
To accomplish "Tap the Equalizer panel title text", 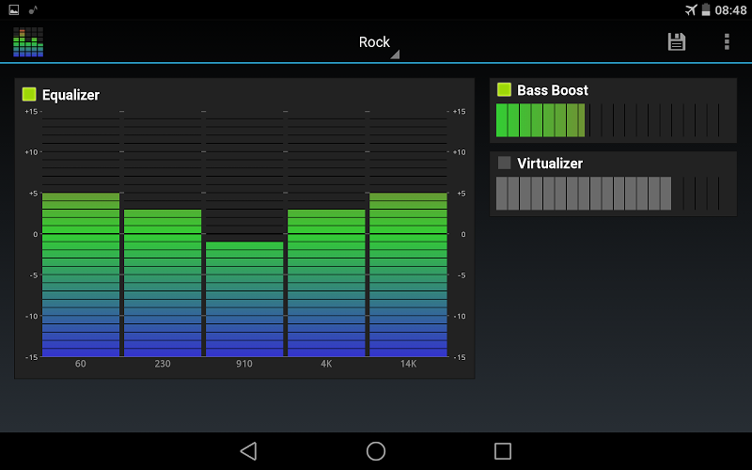I will click(70, 95).
